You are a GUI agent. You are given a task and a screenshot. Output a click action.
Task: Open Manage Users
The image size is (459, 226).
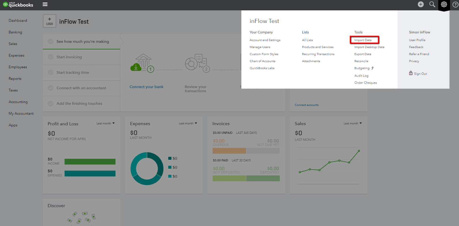coord(260,47)
